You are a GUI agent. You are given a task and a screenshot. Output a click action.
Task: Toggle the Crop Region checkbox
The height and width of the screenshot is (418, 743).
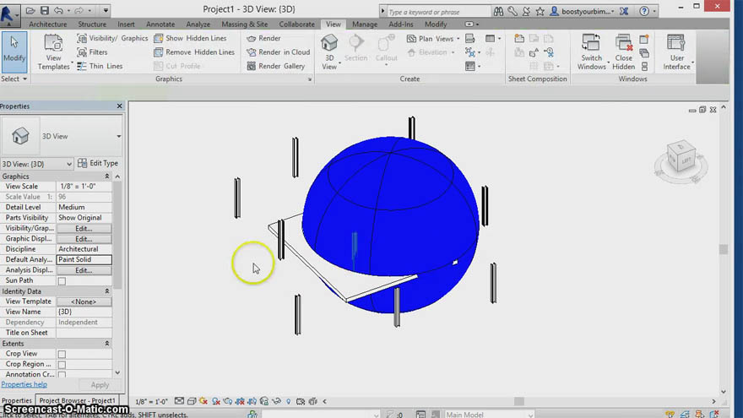coord(62,365)
